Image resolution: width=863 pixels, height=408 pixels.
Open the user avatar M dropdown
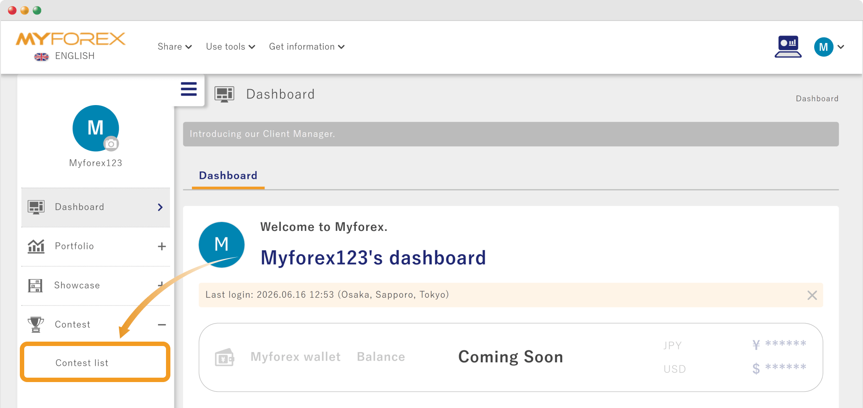(x=829, y=47)
